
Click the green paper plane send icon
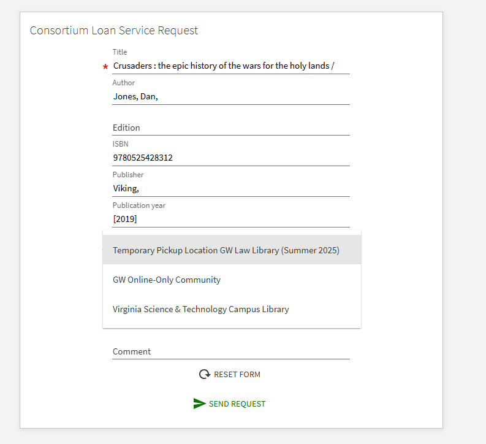tap(199, 404)
